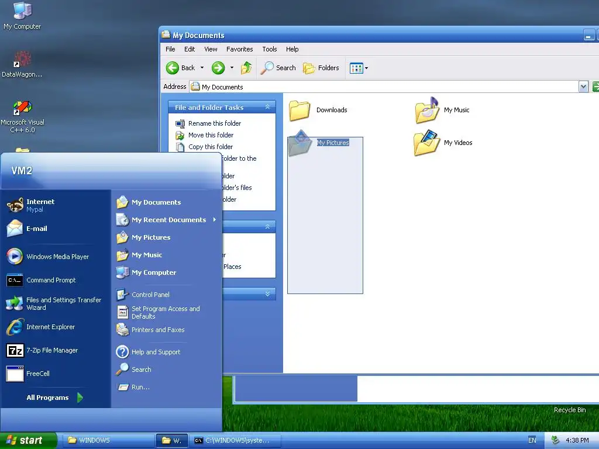Go Forward in My Documents window
This screenshot has width=599, height=449.
point(218,68)
